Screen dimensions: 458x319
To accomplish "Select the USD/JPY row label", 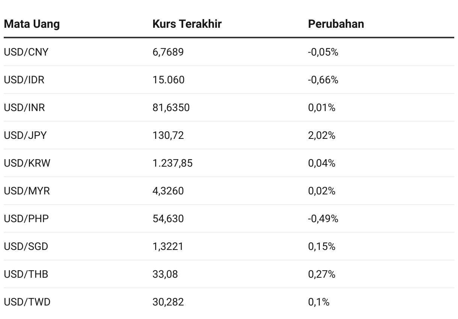I will pyautogui.click(x=25, y=135).
